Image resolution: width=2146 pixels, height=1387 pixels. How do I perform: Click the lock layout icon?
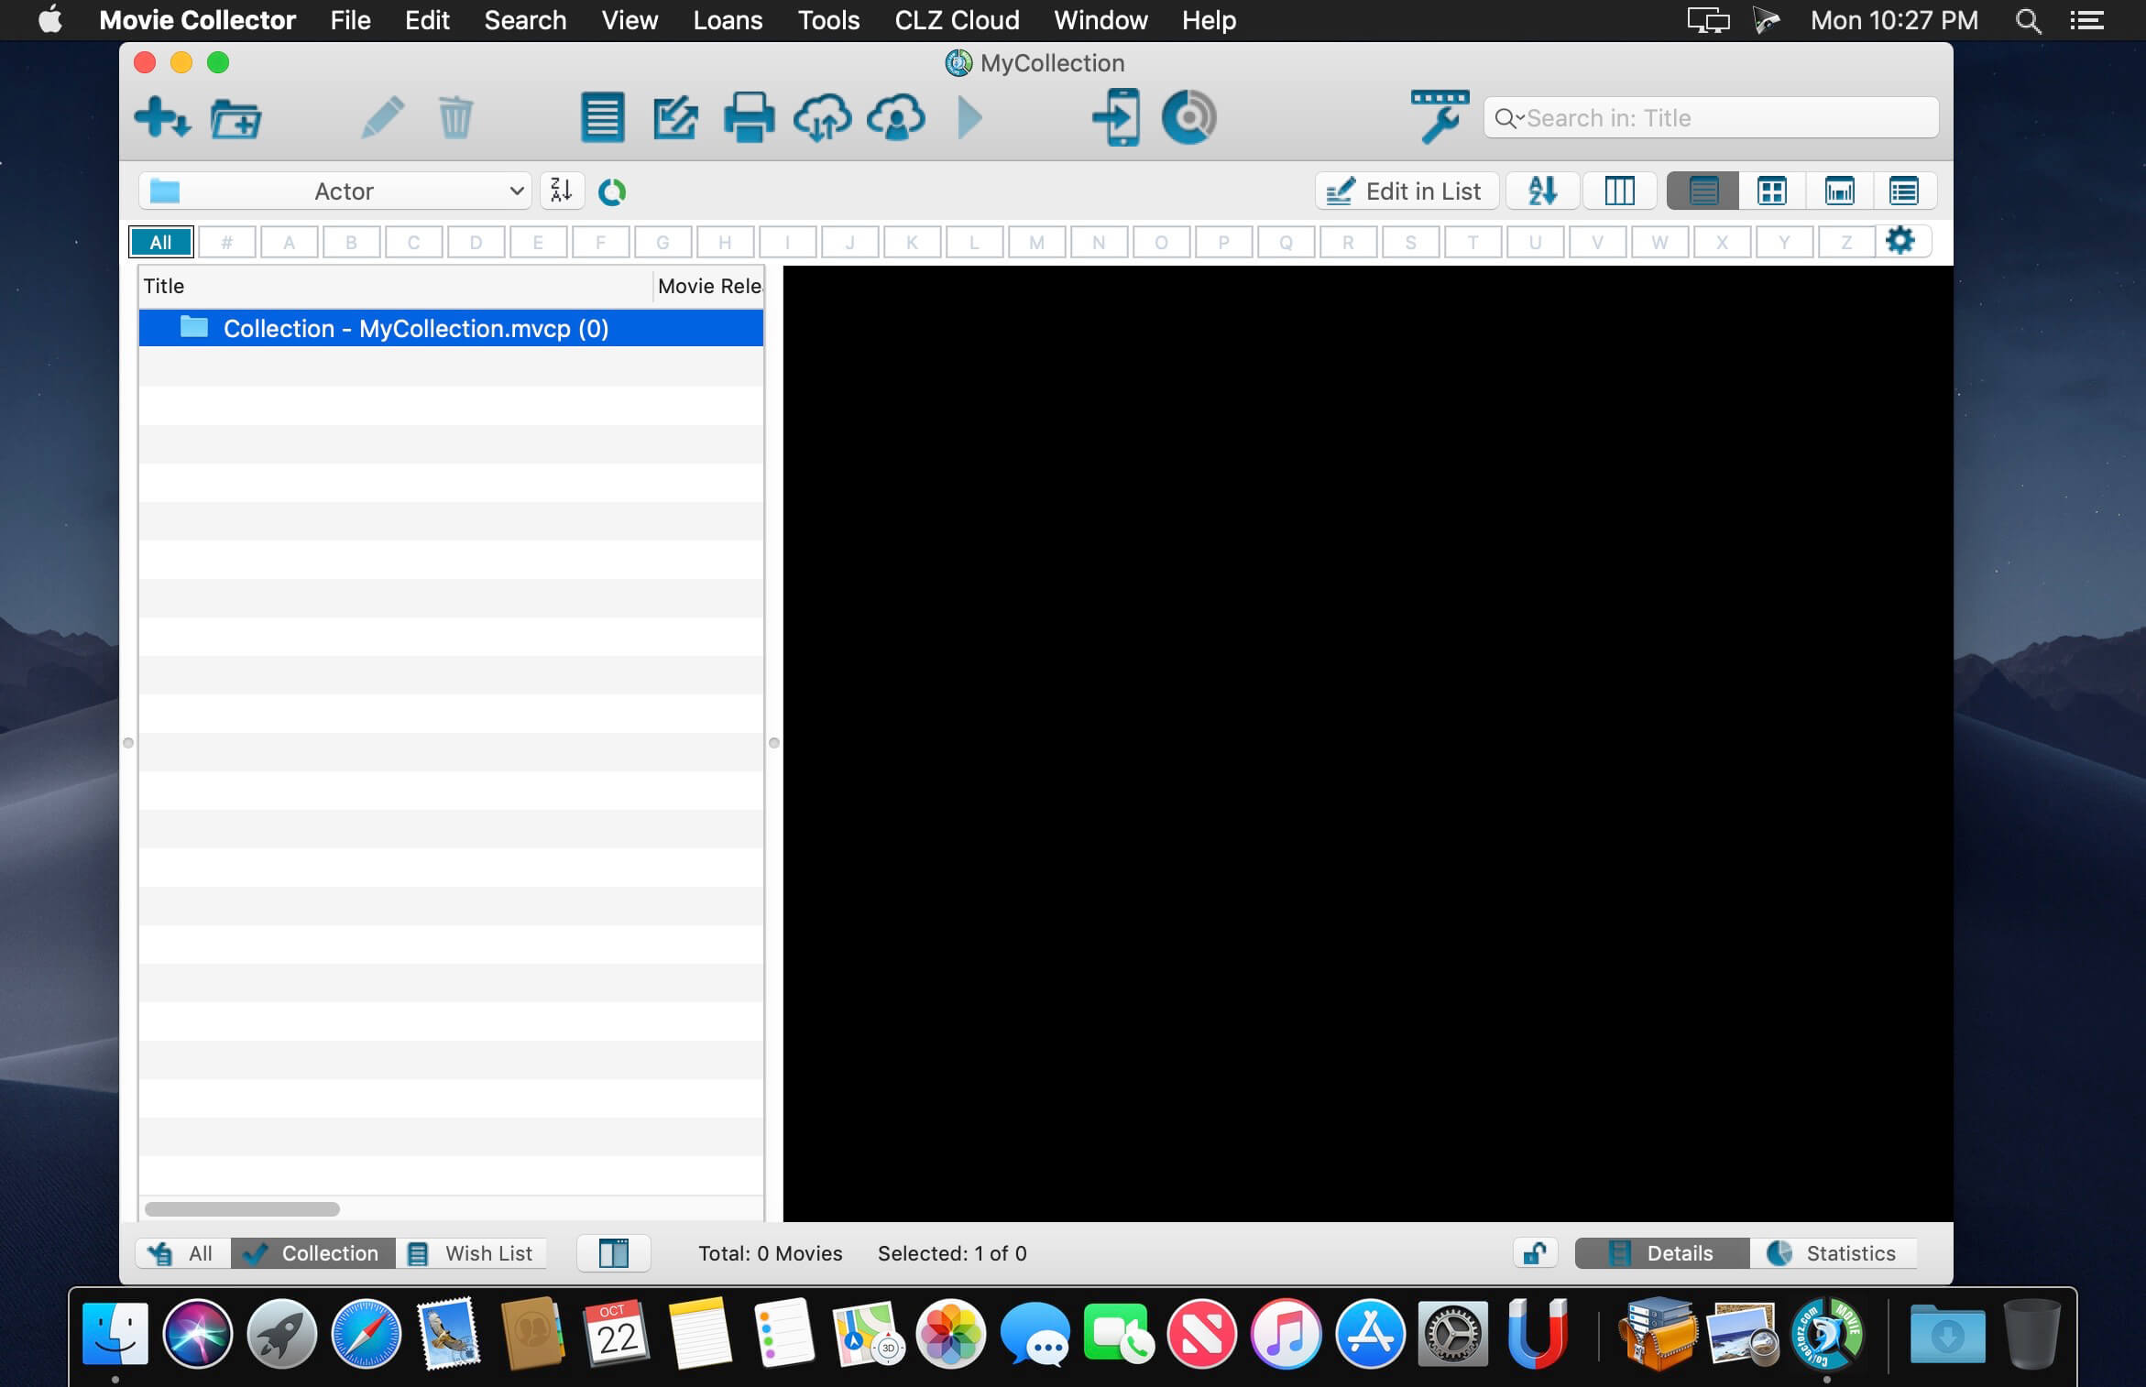tap(1535, 1252)
